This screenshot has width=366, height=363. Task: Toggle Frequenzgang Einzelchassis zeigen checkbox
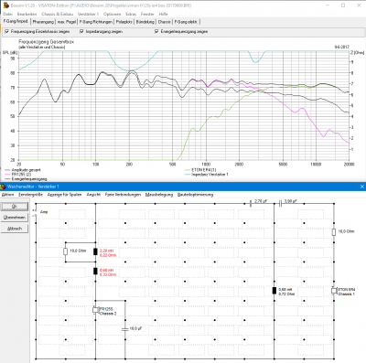(6, 31)
